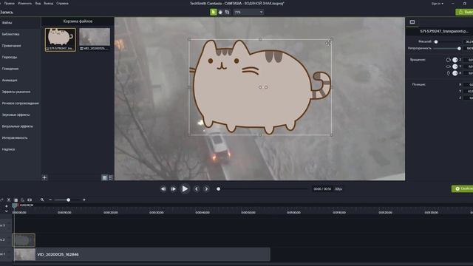Click the plus icon to import media
The width and height of the screenshot is (473, 266).
(x=44, y=177)
